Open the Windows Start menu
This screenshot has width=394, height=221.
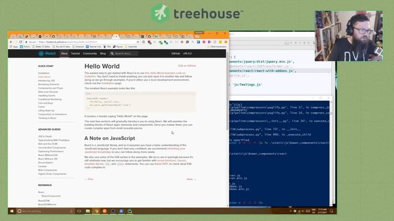coord(12,211)
